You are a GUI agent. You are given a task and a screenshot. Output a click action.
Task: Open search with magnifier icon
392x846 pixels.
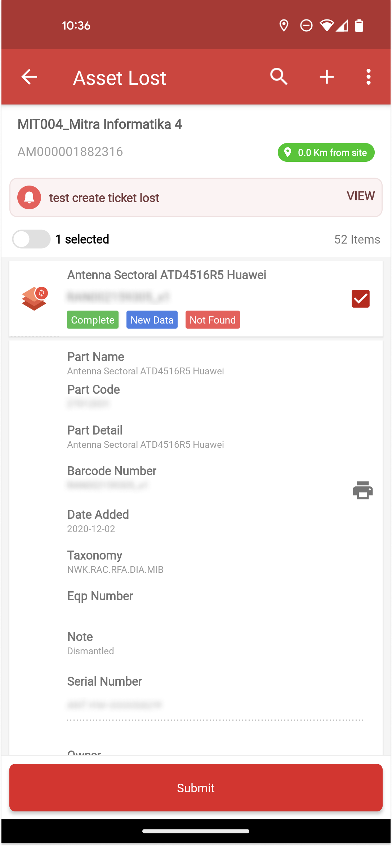pos(279,77)
